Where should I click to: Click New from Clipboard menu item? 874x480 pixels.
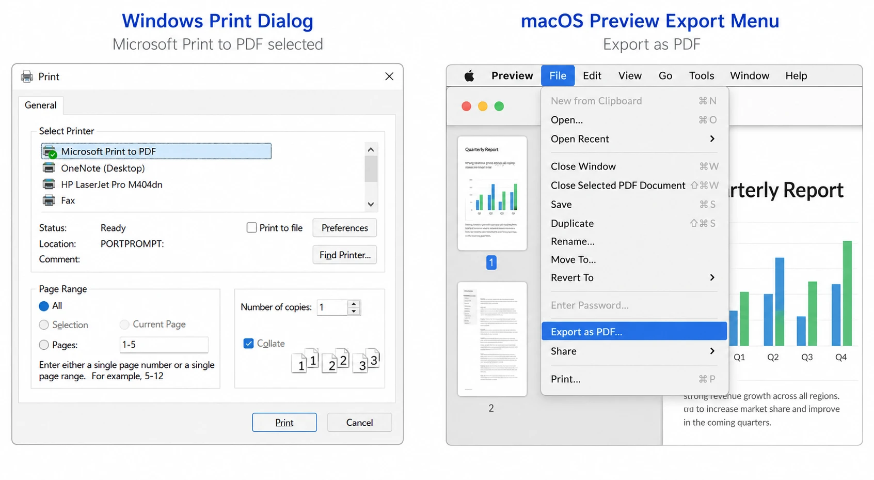pyautogui.click(x=634, y=101)
